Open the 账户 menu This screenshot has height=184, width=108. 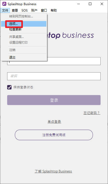[x=34, y=11]
